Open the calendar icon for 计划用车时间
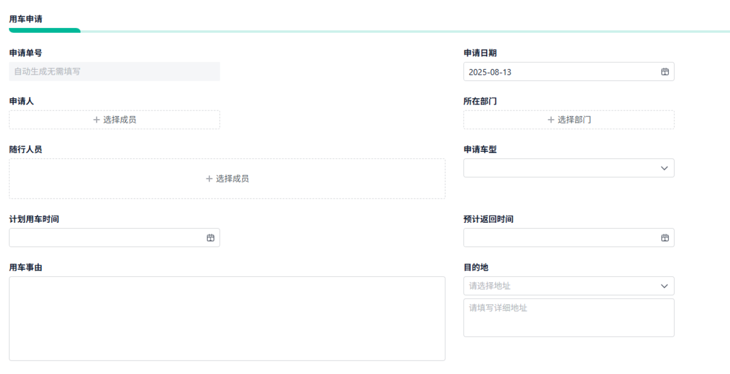The width and height of the screenshot is (730, 374). pos(210,237)
